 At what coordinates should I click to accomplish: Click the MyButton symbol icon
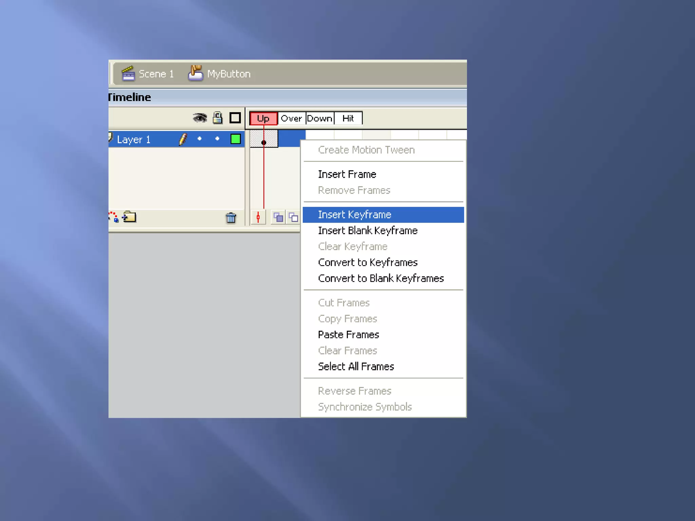pyautogui.click(x=195, y=73)
